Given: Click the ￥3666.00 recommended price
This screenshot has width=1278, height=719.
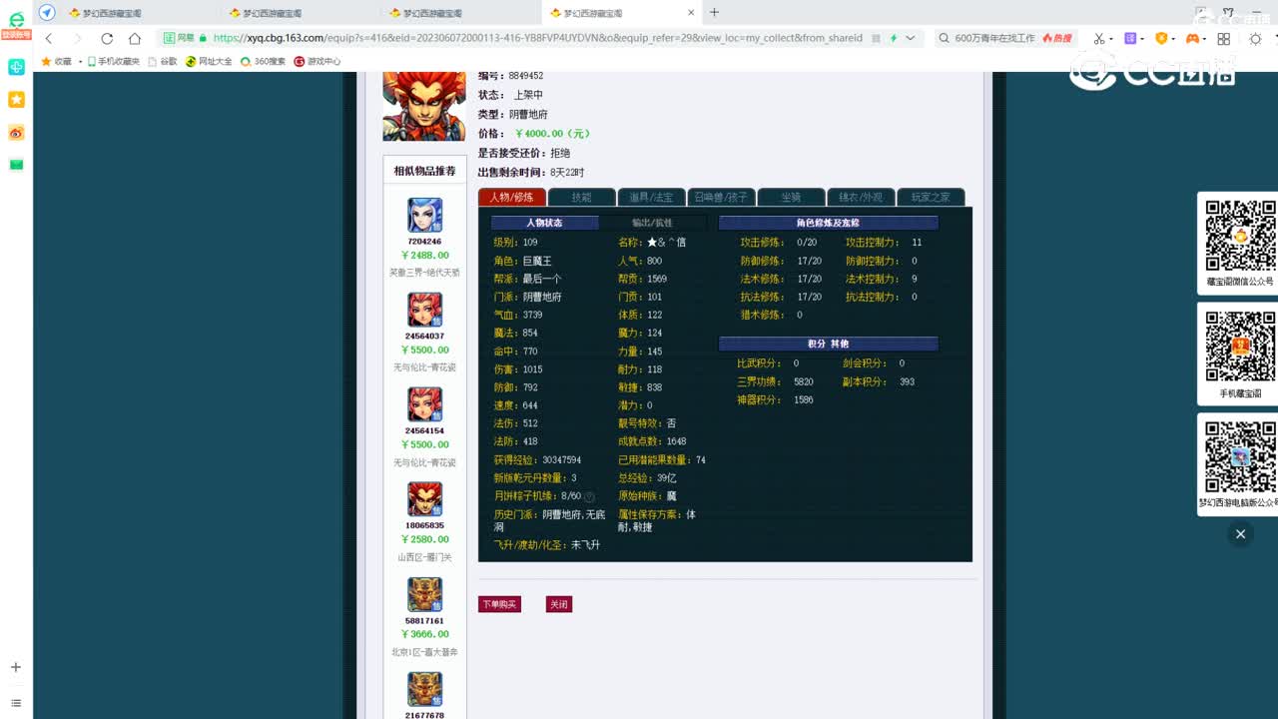Looking at the screenshot, I should [x=425, y=634].
